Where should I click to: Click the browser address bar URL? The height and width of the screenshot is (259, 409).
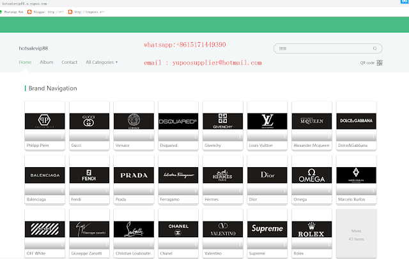click(24, 4)
